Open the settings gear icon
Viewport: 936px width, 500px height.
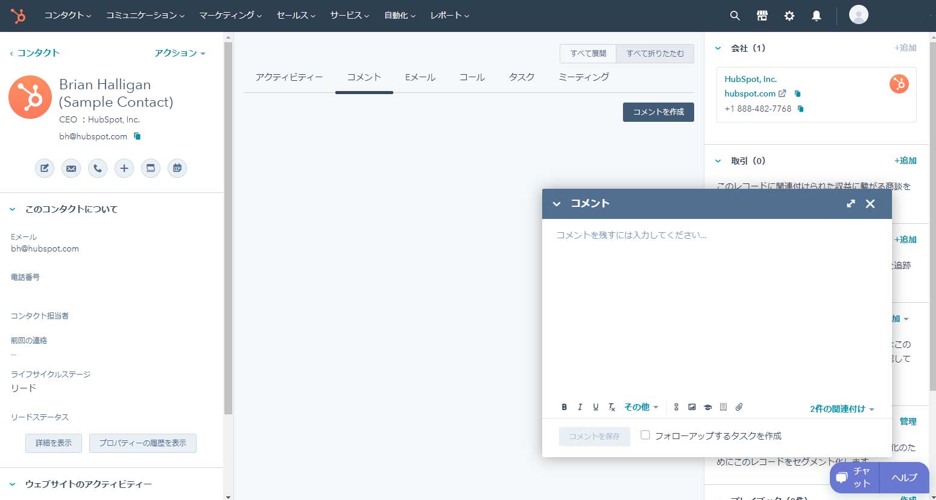789,16
